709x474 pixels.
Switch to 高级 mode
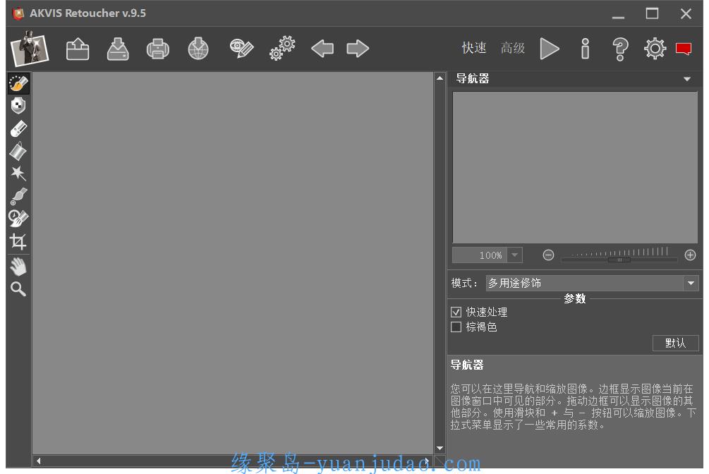pyautogui.click(x=513, y=48)
